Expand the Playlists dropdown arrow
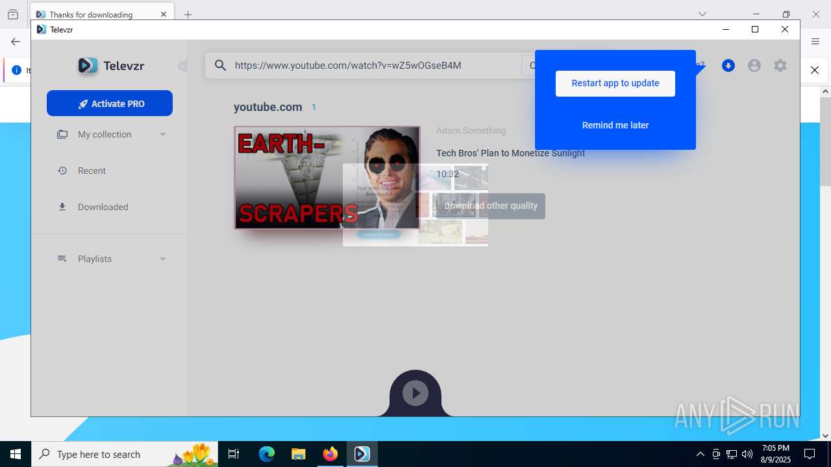The height and width of the screenshot is (467, 831). pos(163,259)
